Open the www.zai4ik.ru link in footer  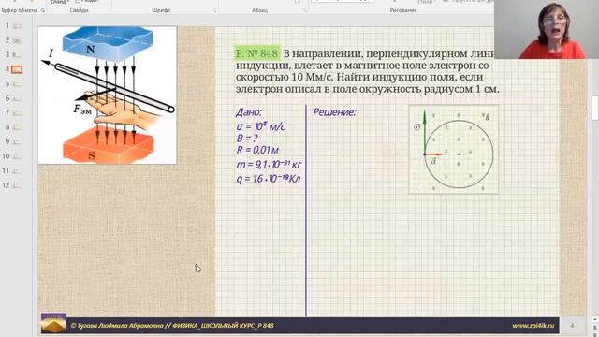point(533,326)
